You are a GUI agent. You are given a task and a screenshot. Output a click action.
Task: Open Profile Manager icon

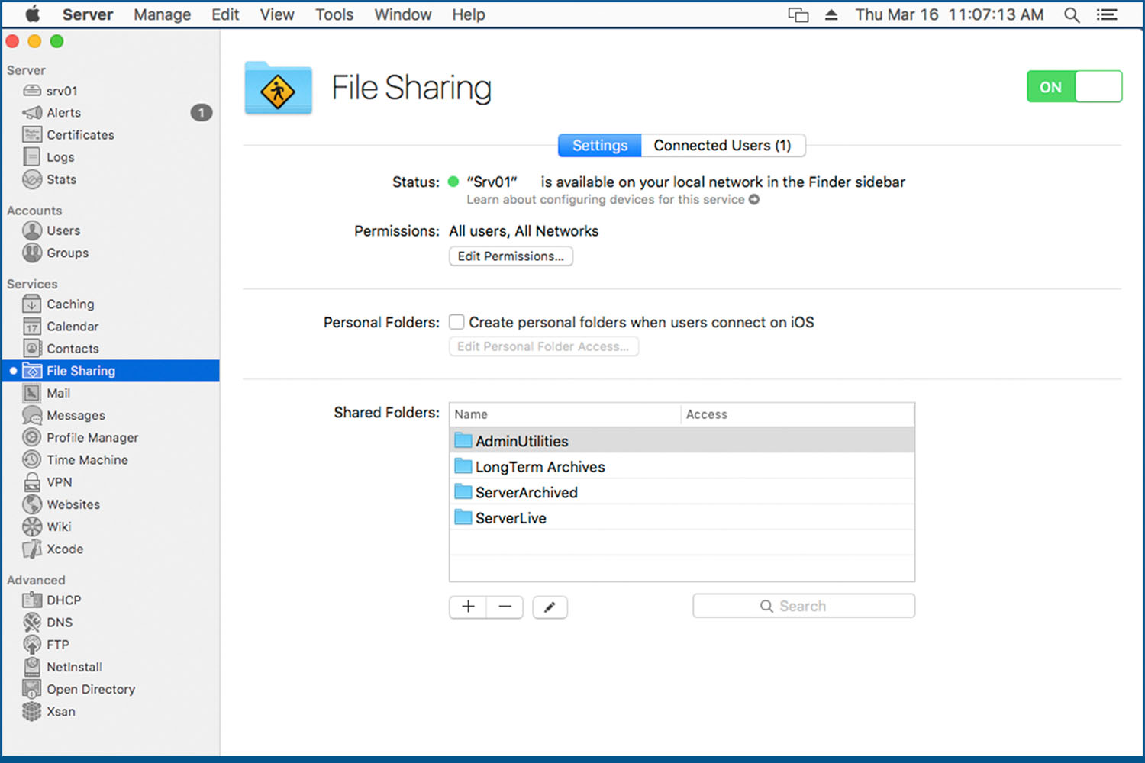32,437
